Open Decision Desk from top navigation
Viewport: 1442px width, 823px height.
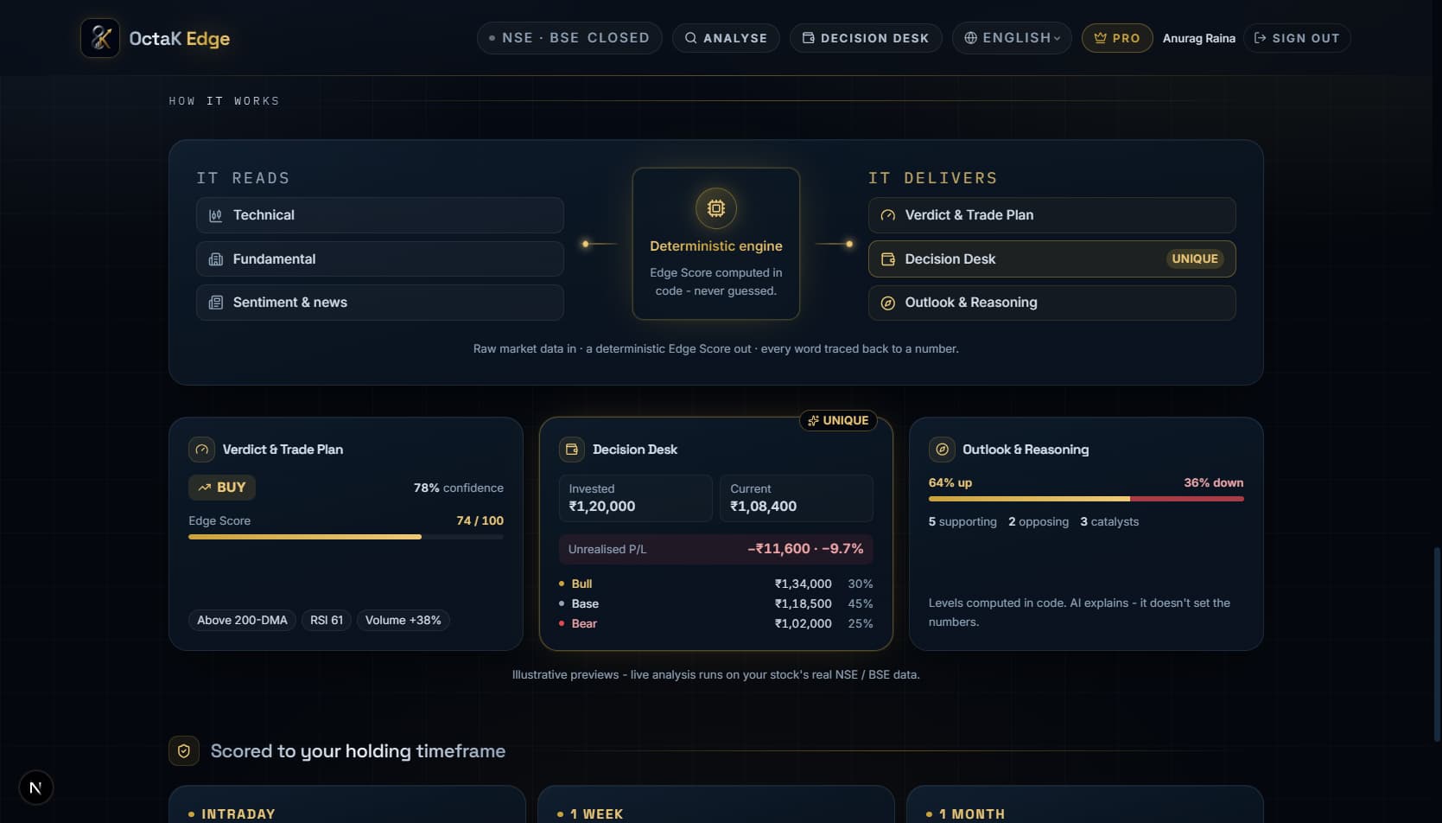[866, 38]
